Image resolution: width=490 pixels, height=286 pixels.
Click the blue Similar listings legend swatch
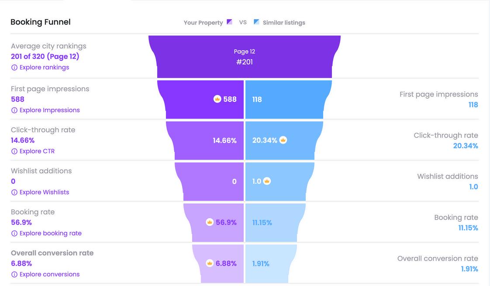click(256, 22)
